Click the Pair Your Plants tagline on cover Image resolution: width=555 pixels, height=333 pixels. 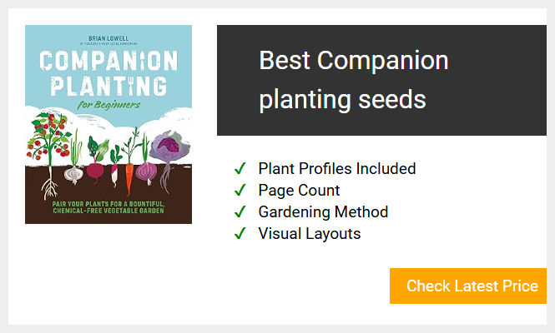point(108,207)
